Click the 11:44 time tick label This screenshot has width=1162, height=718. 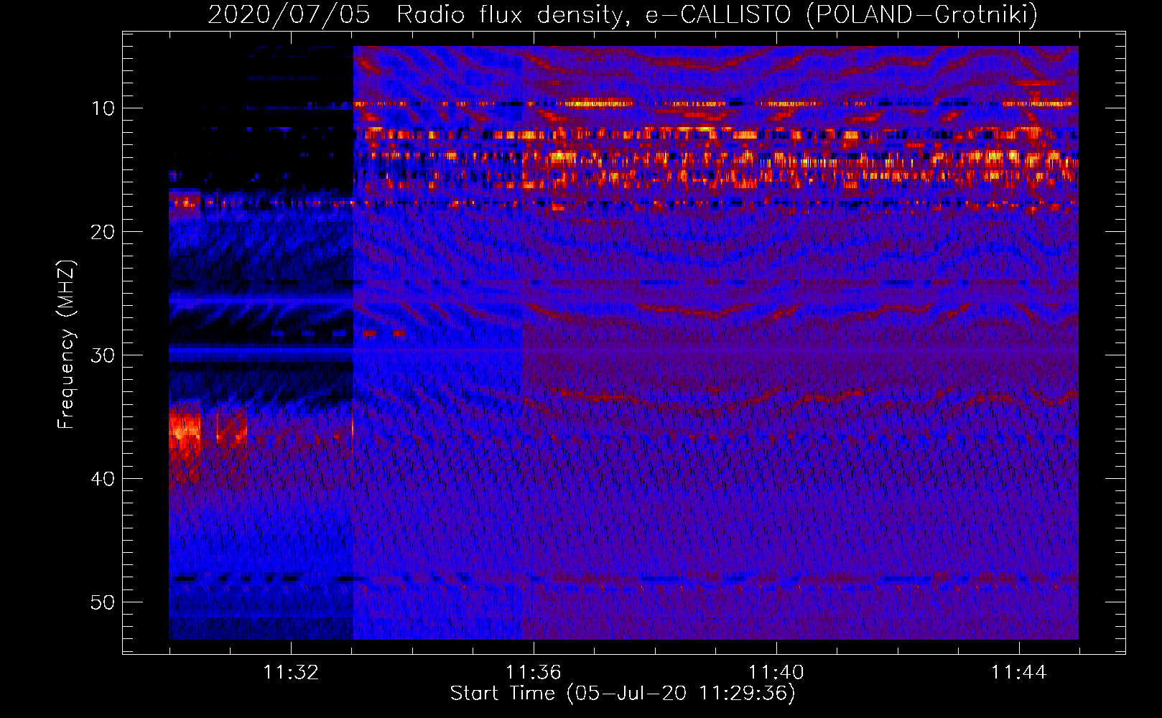[1019, 673]
